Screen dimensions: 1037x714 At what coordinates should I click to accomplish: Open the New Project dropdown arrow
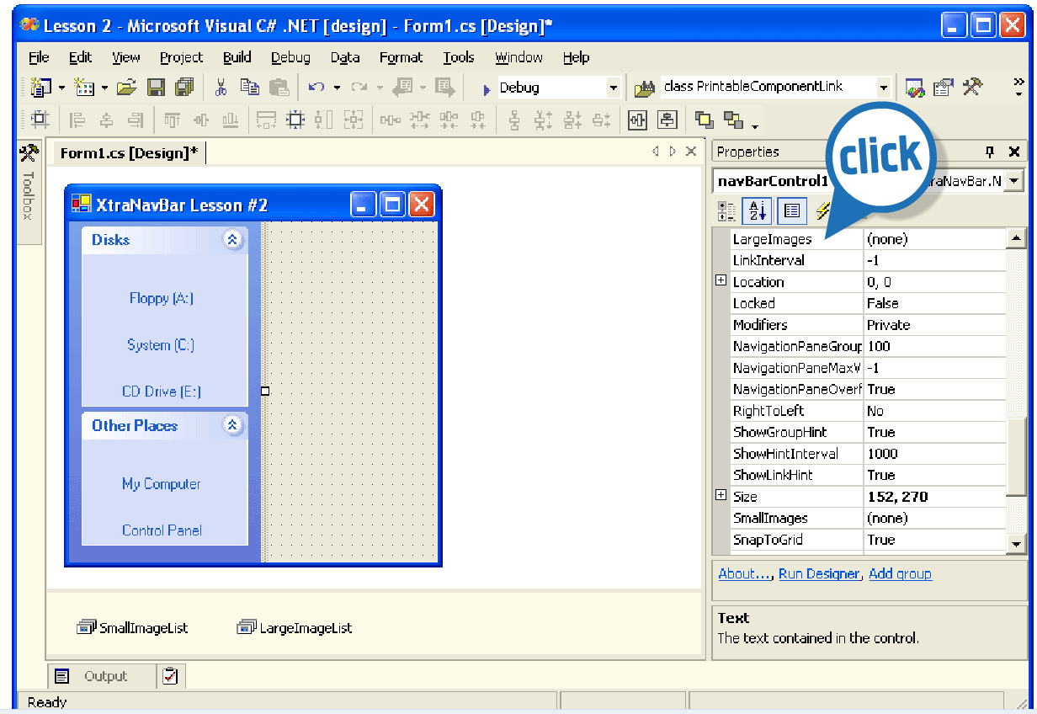tap(61, 88)
